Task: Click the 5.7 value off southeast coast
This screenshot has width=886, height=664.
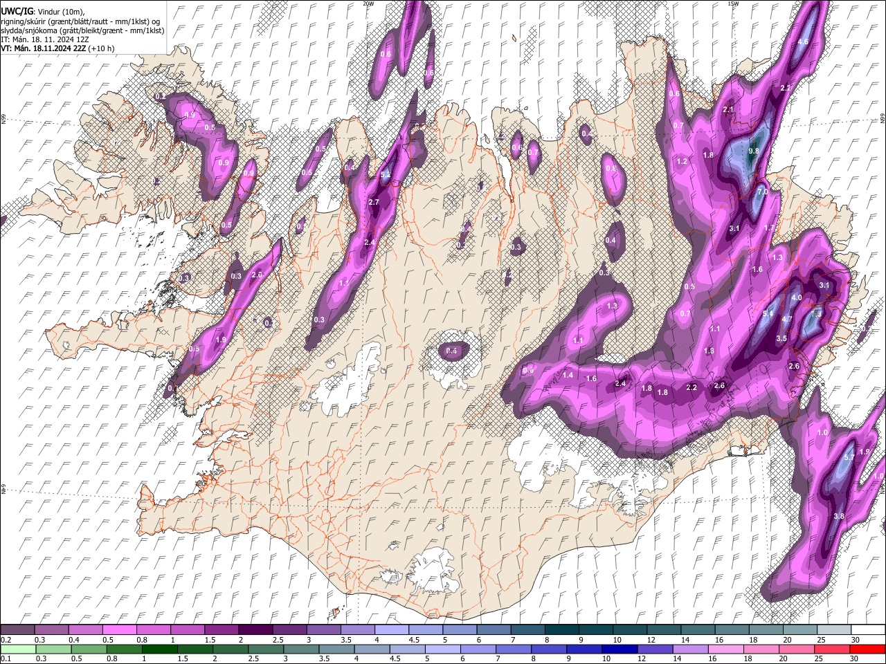Action: click(849, 458)
